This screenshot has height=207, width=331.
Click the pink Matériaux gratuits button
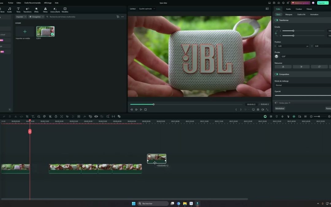(300, 3)
